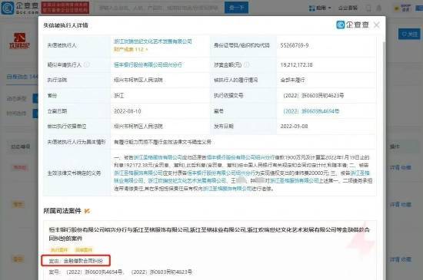
Task: Click the 企查查 logo inside dialog header
Action: pos(352,25)
